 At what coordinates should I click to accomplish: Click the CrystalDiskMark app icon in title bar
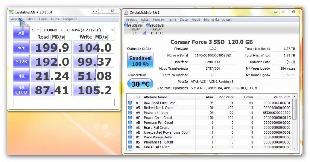click(12, 12)
